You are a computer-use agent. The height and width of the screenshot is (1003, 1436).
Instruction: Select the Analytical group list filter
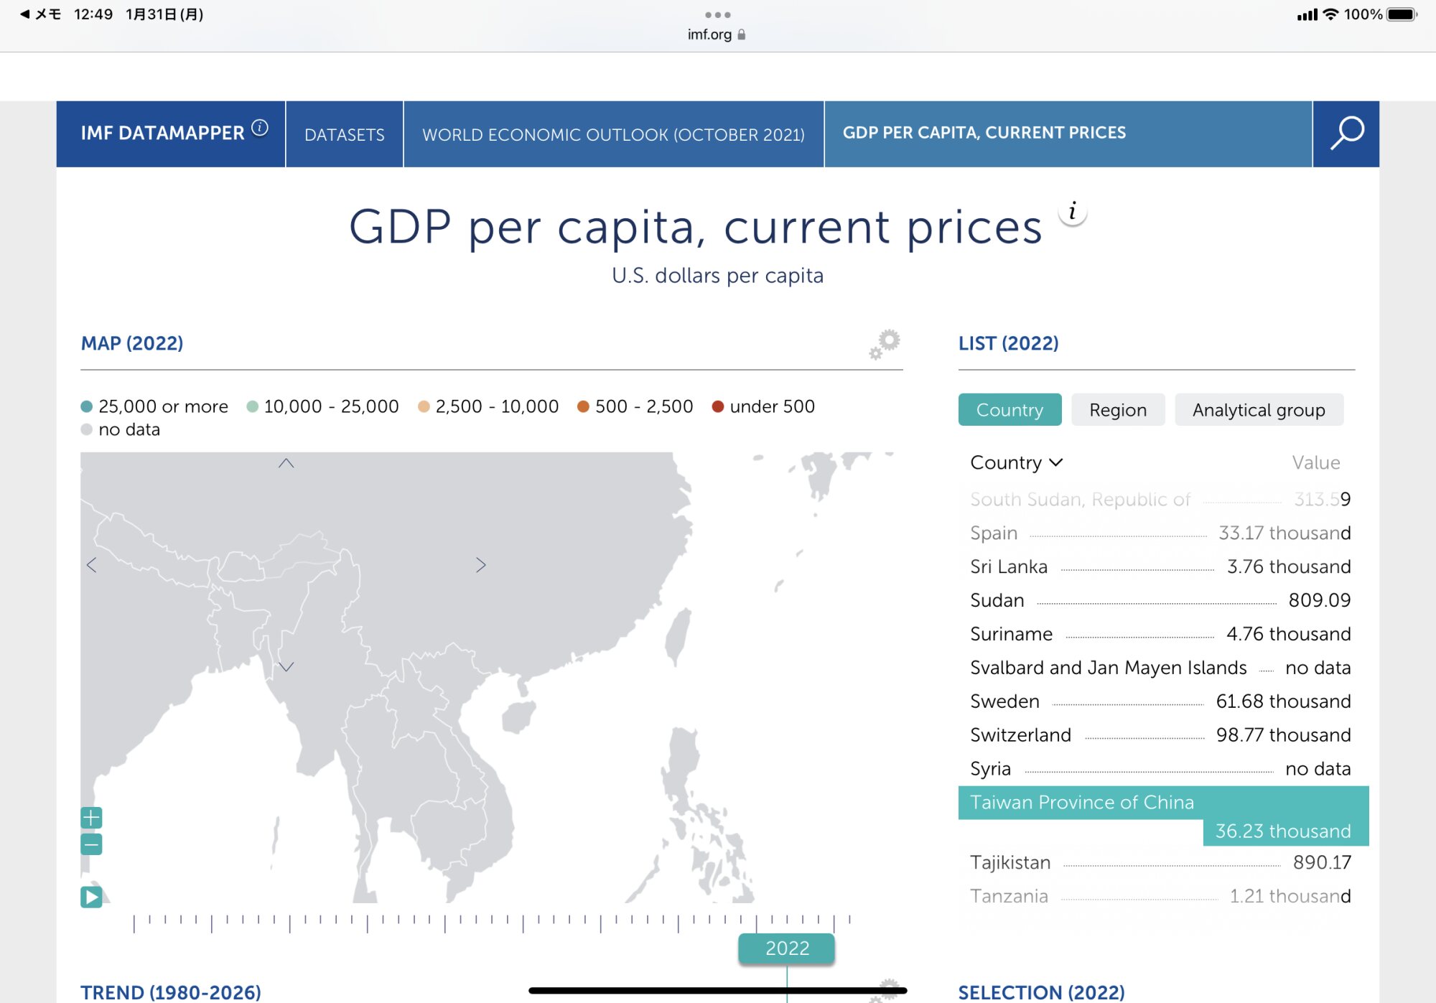(1258, 410)
